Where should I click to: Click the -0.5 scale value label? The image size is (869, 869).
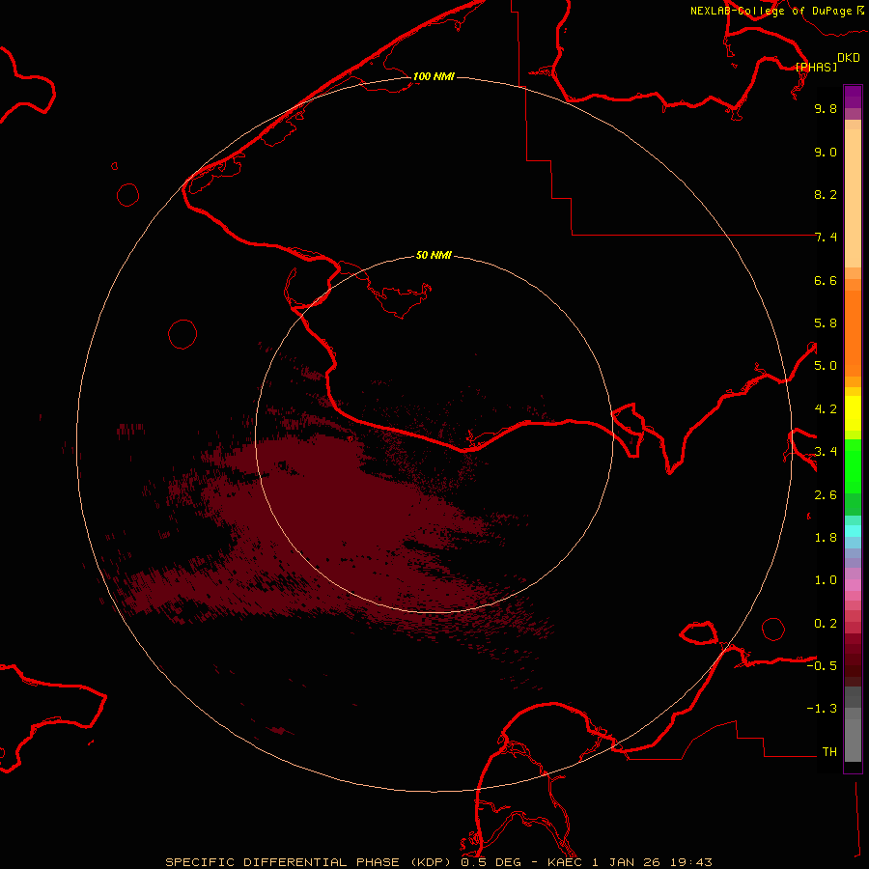pos(822,666)
